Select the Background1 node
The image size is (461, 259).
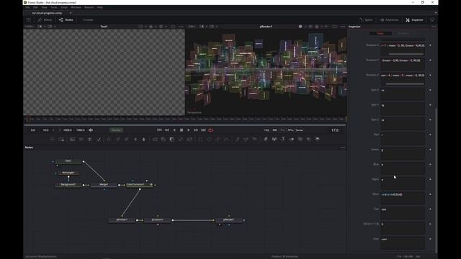click(68, 185)
